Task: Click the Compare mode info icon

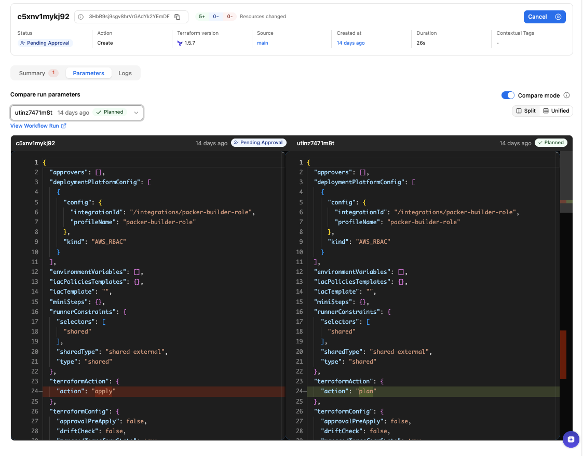Action: pos(566,95)
